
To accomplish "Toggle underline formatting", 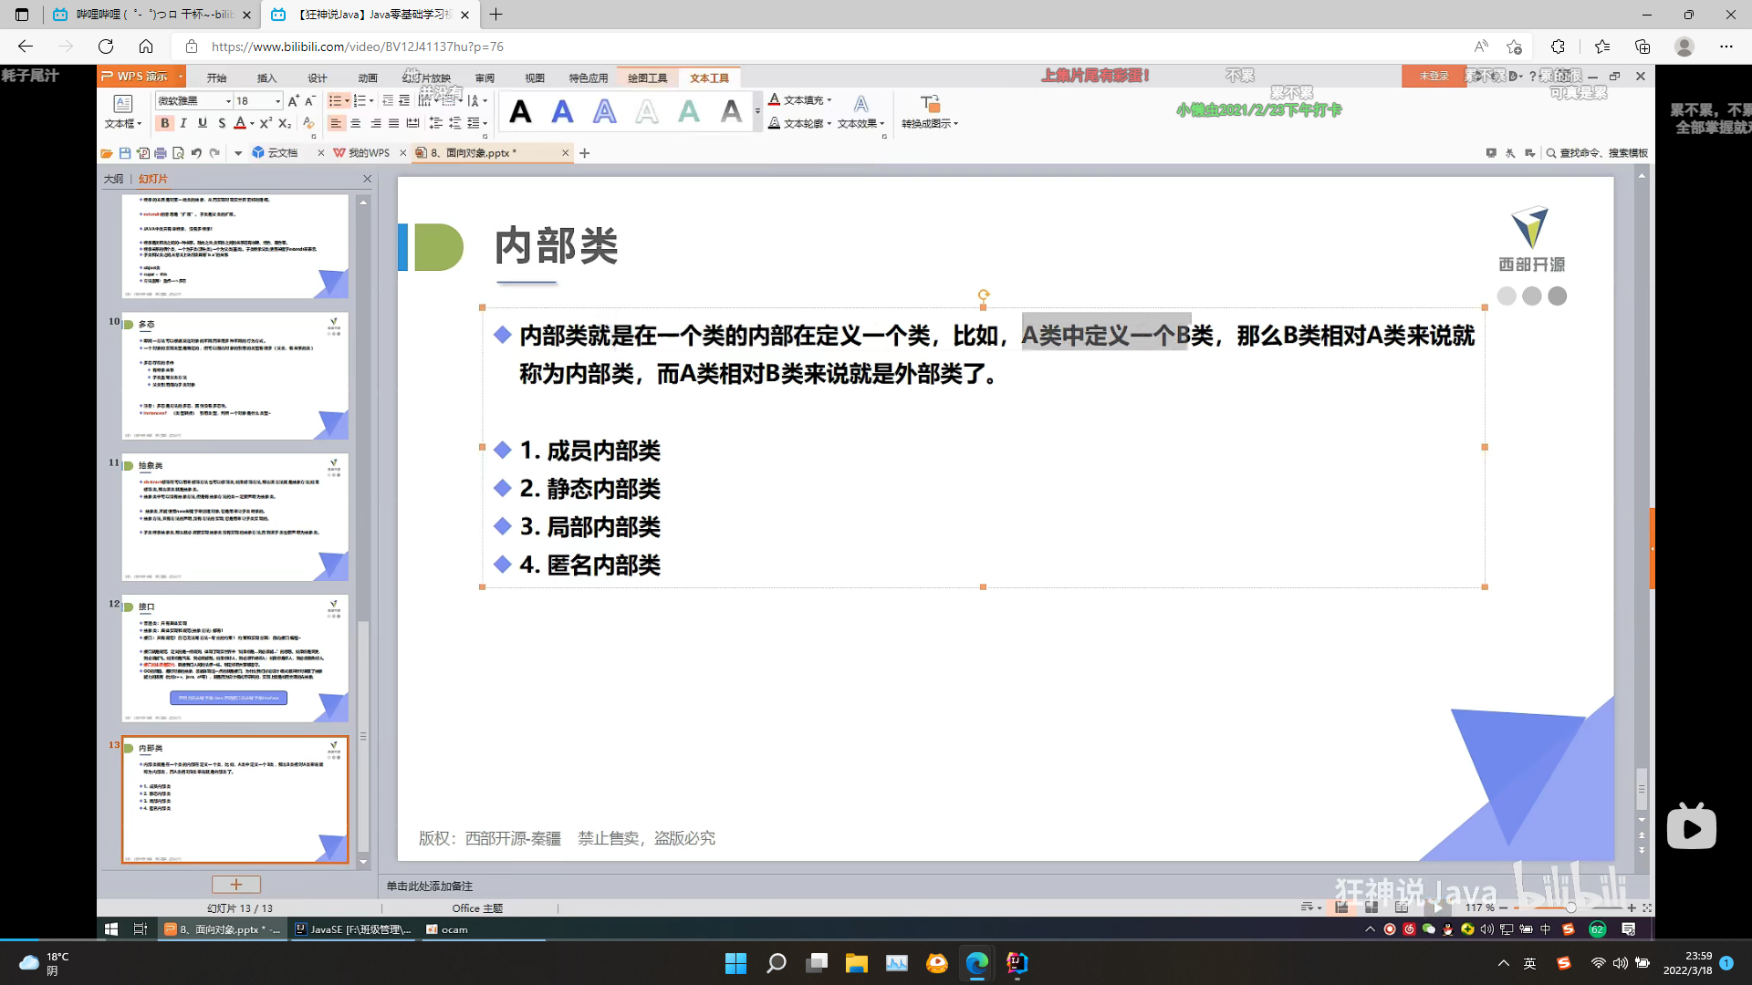I will (203, 123).
